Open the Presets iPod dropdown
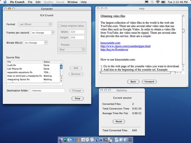 pyautogui.click(x=71, y=50)
